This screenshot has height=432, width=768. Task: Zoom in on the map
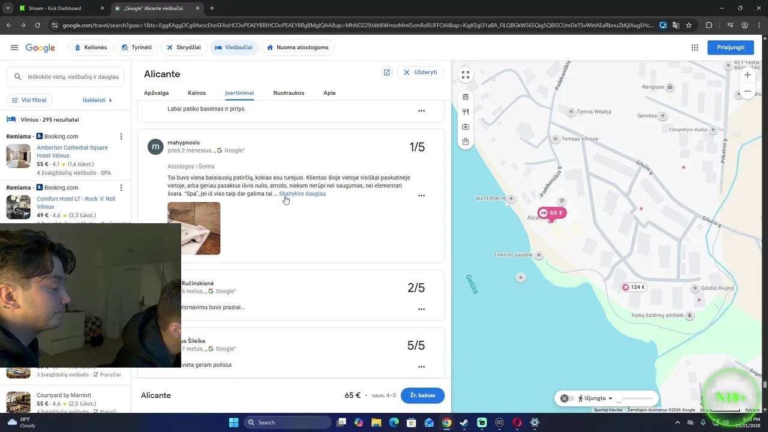point(747,75)
